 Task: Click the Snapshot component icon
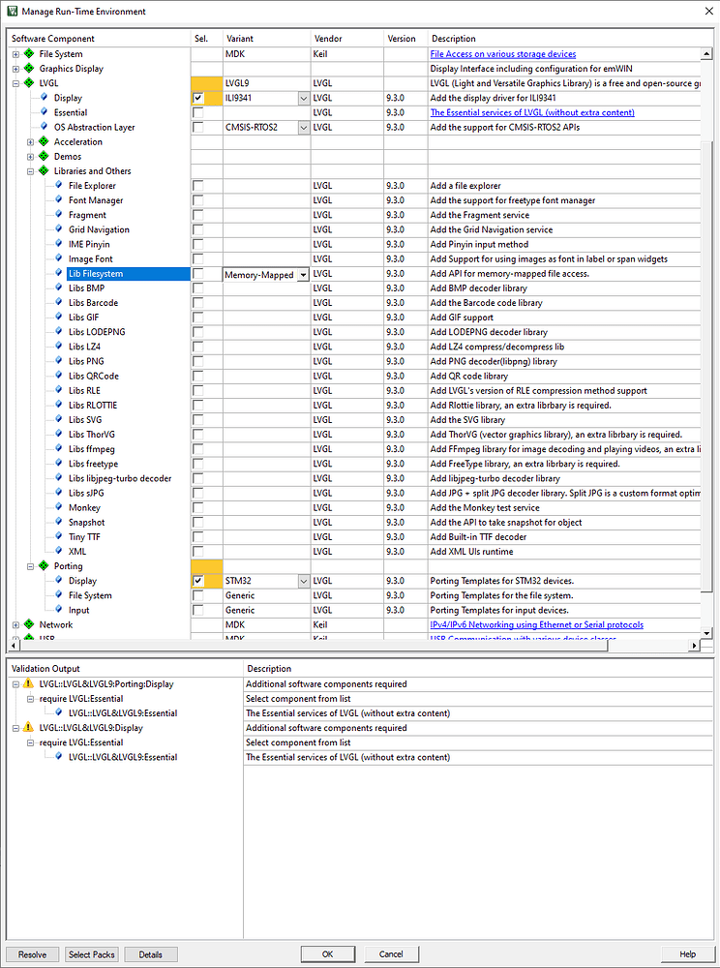point(59,523)
